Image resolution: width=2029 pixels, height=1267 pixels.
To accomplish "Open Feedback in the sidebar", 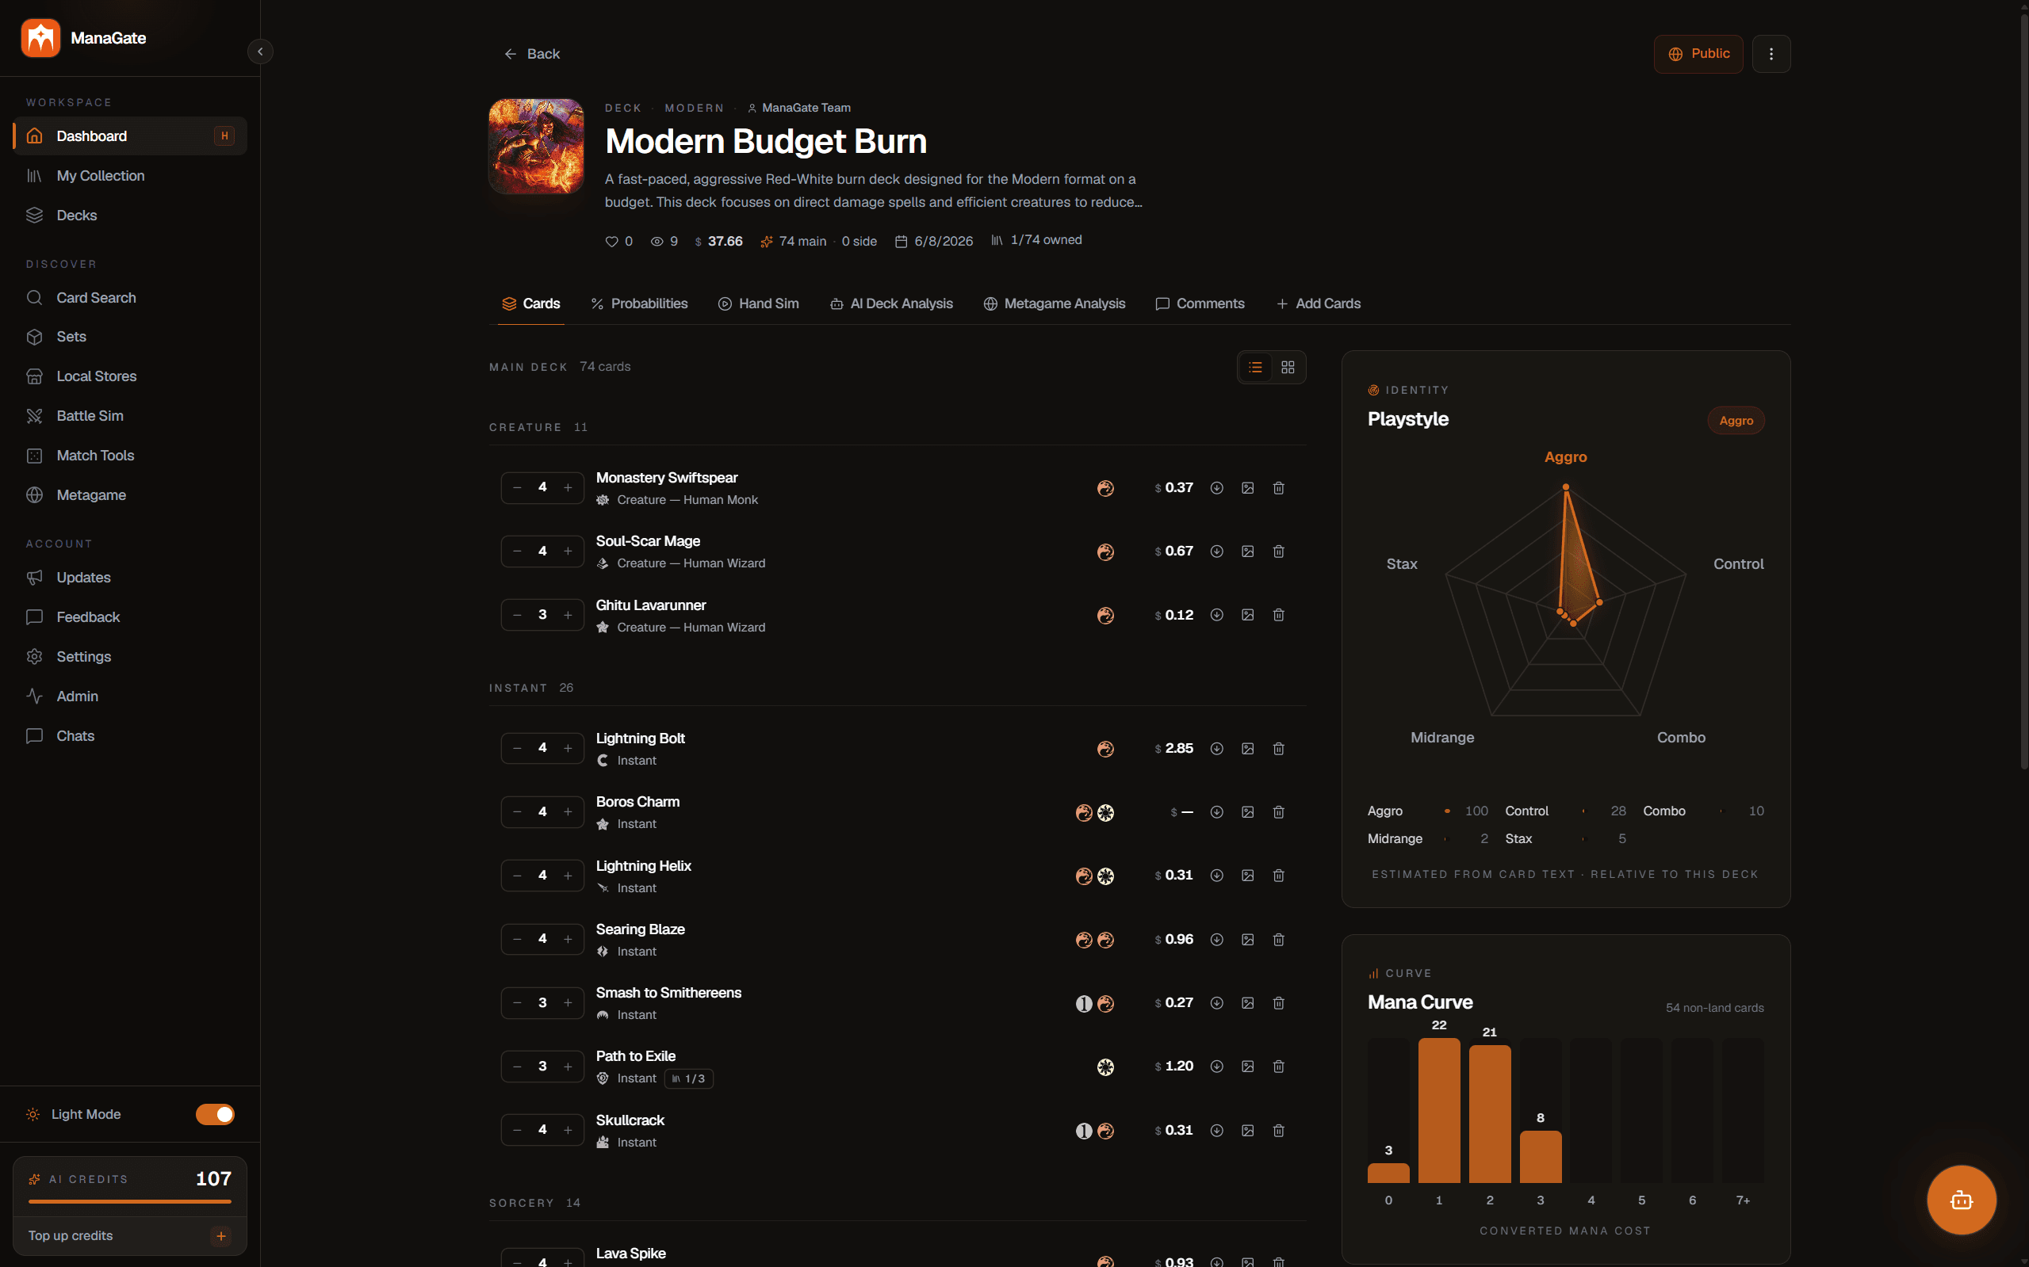I will pos(130,616).
